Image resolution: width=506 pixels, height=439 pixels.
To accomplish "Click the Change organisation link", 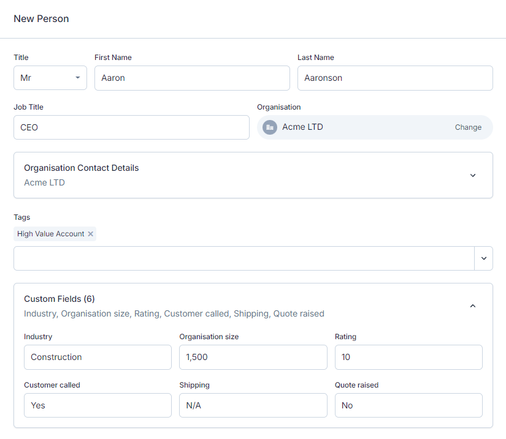I will click(468, 127).
